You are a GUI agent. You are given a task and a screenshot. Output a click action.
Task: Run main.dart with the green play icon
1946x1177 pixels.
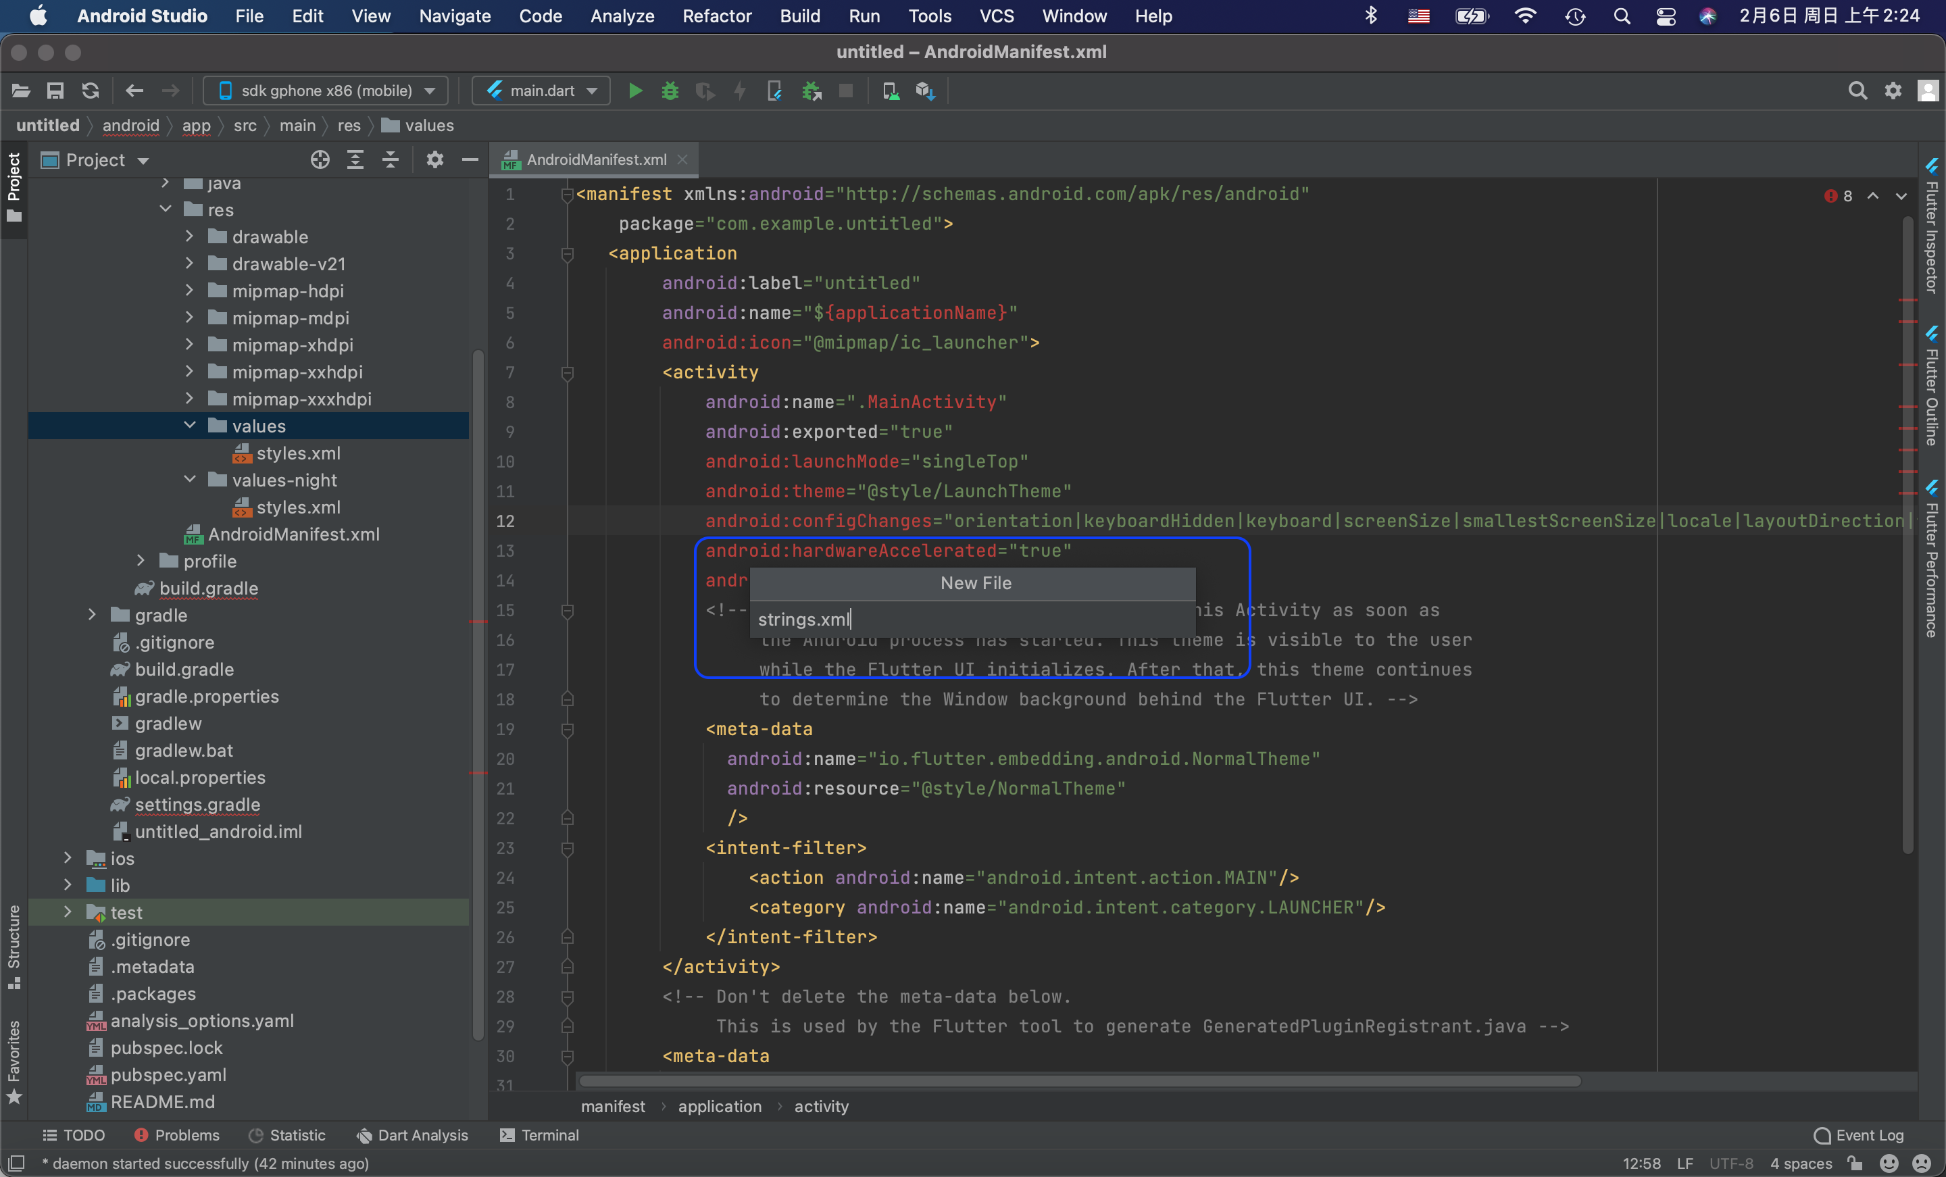pyautogui.click(x=635, y=91)
